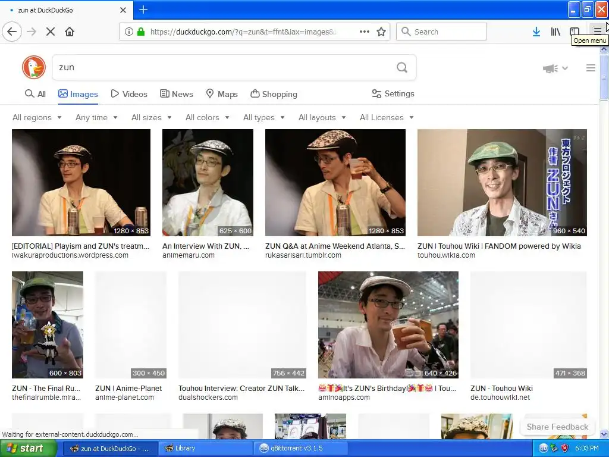Click the qBittorrent system tray icon
The height and width of the screenshot is (457, 609).
[543, 448]
